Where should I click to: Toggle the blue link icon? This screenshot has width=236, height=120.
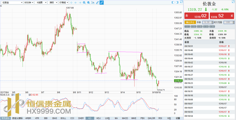pyautogui.click(x=101, y=2)
